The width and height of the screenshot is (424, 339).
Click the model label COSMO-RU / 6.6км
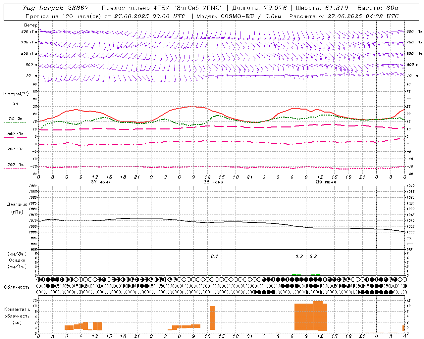tap(251, 16)
